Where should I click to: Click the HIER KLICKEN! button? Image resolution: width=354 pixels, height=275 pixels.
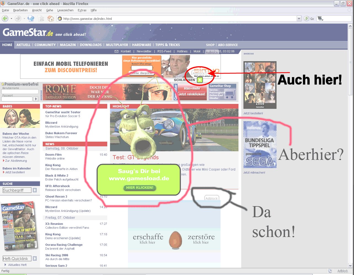140,188
